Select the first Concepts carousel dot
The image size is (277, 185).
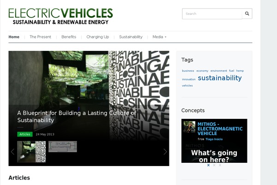(x=209, y=165)
